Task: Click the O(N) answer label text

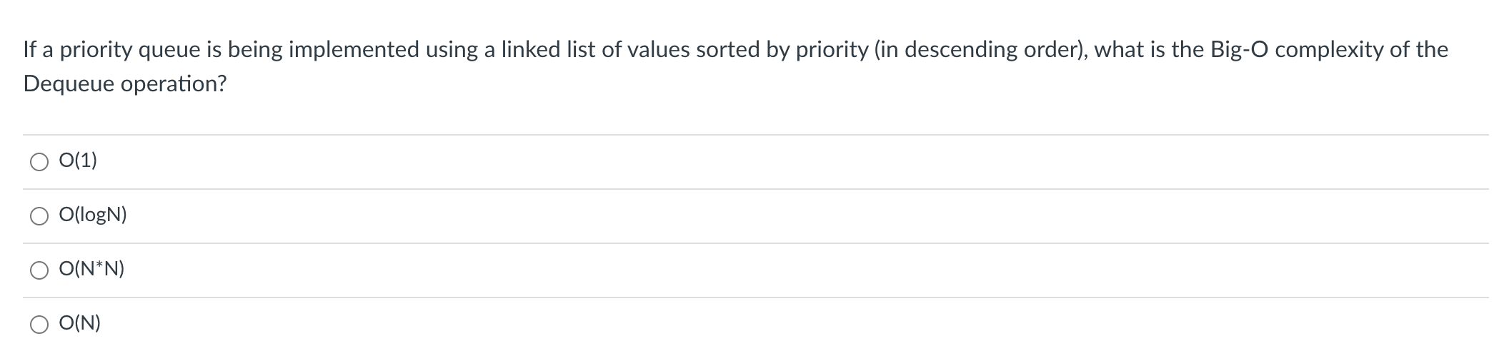Action: pyautogui.click(x=80, y=324)
